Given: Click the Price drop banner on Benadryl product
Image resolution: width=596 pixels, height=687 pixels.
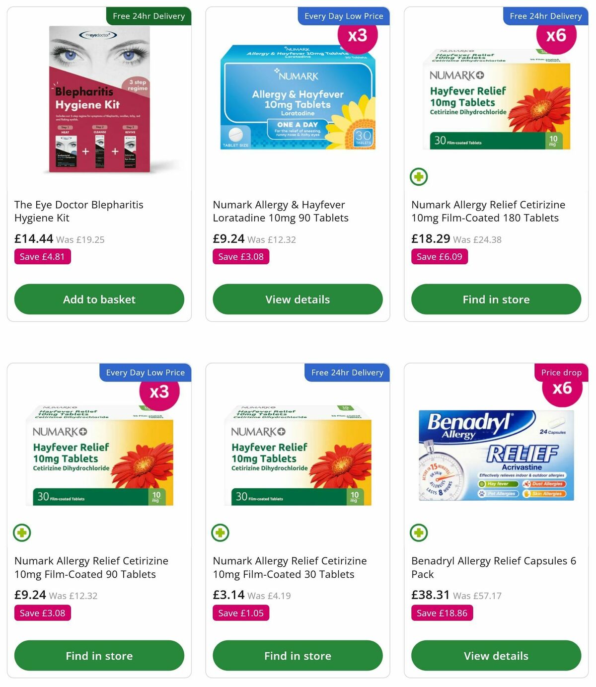Looking at the screenshot, I should [561, 372].
